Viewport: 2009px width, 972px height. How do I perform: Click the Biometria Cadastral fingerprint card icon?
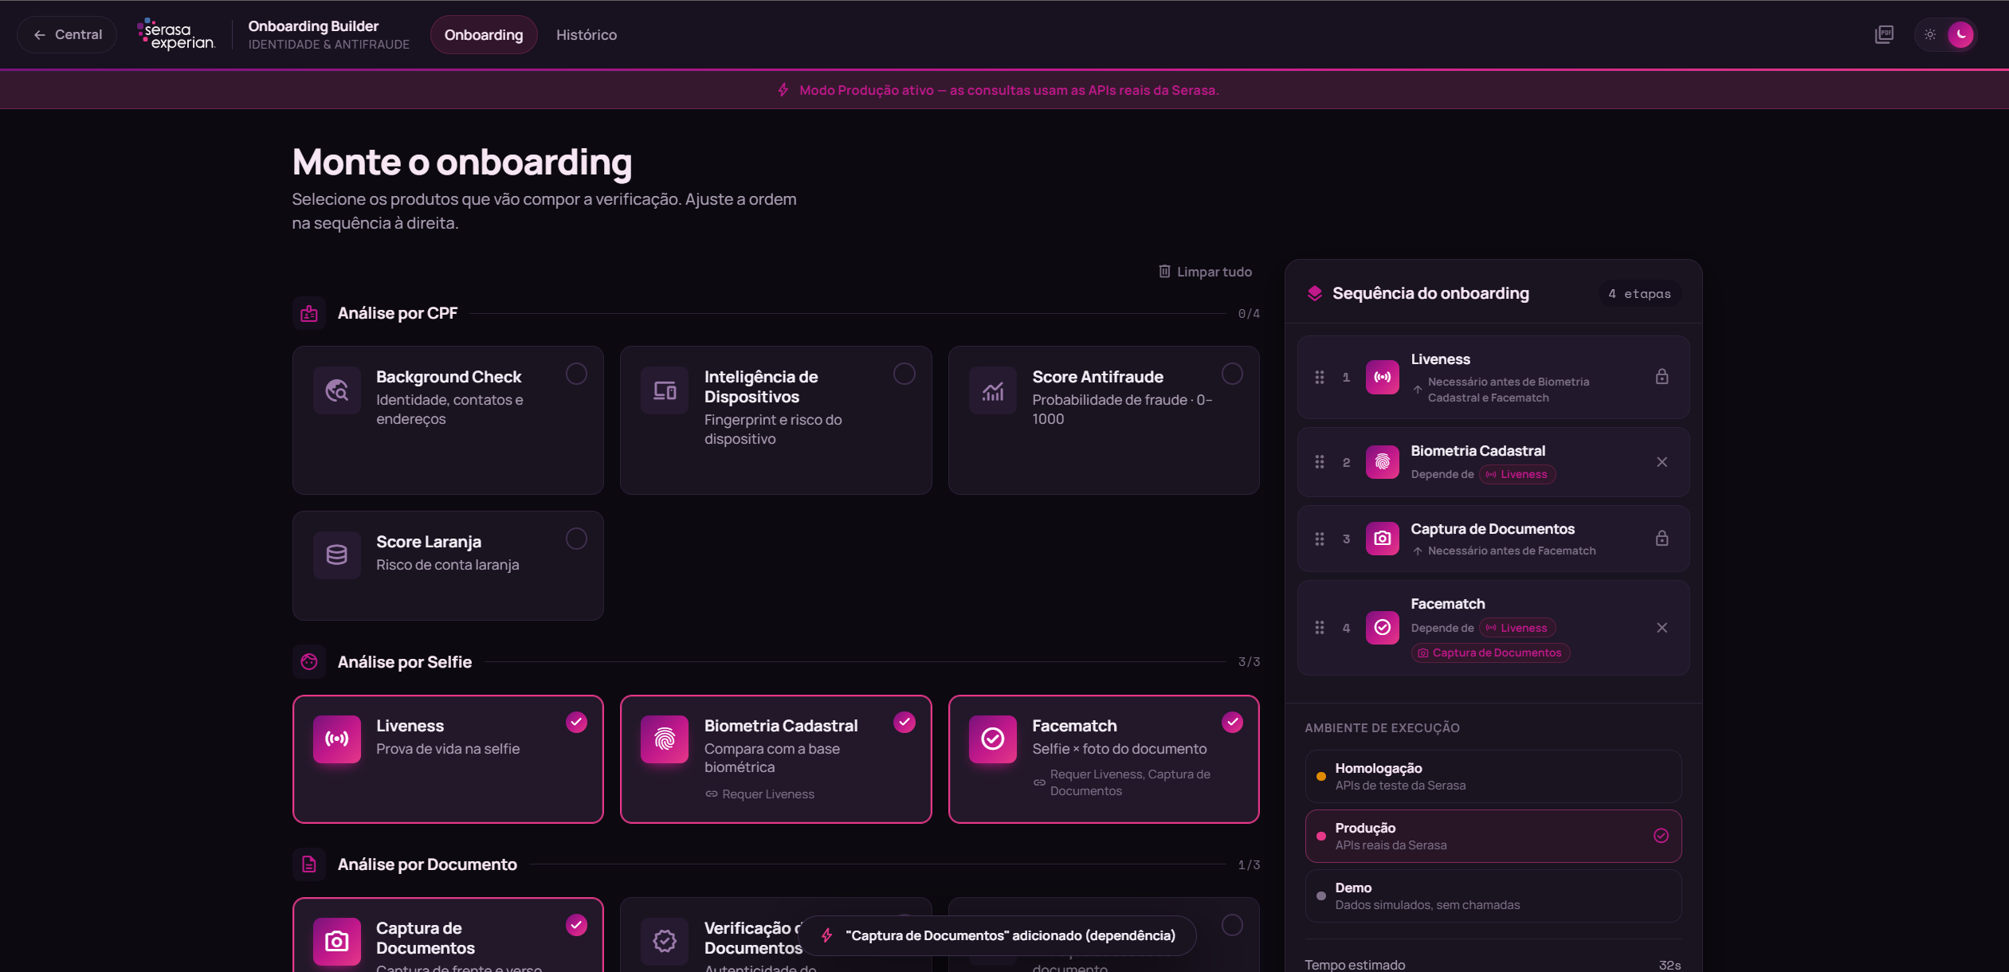pyautogui.click(x=665, y=739)
